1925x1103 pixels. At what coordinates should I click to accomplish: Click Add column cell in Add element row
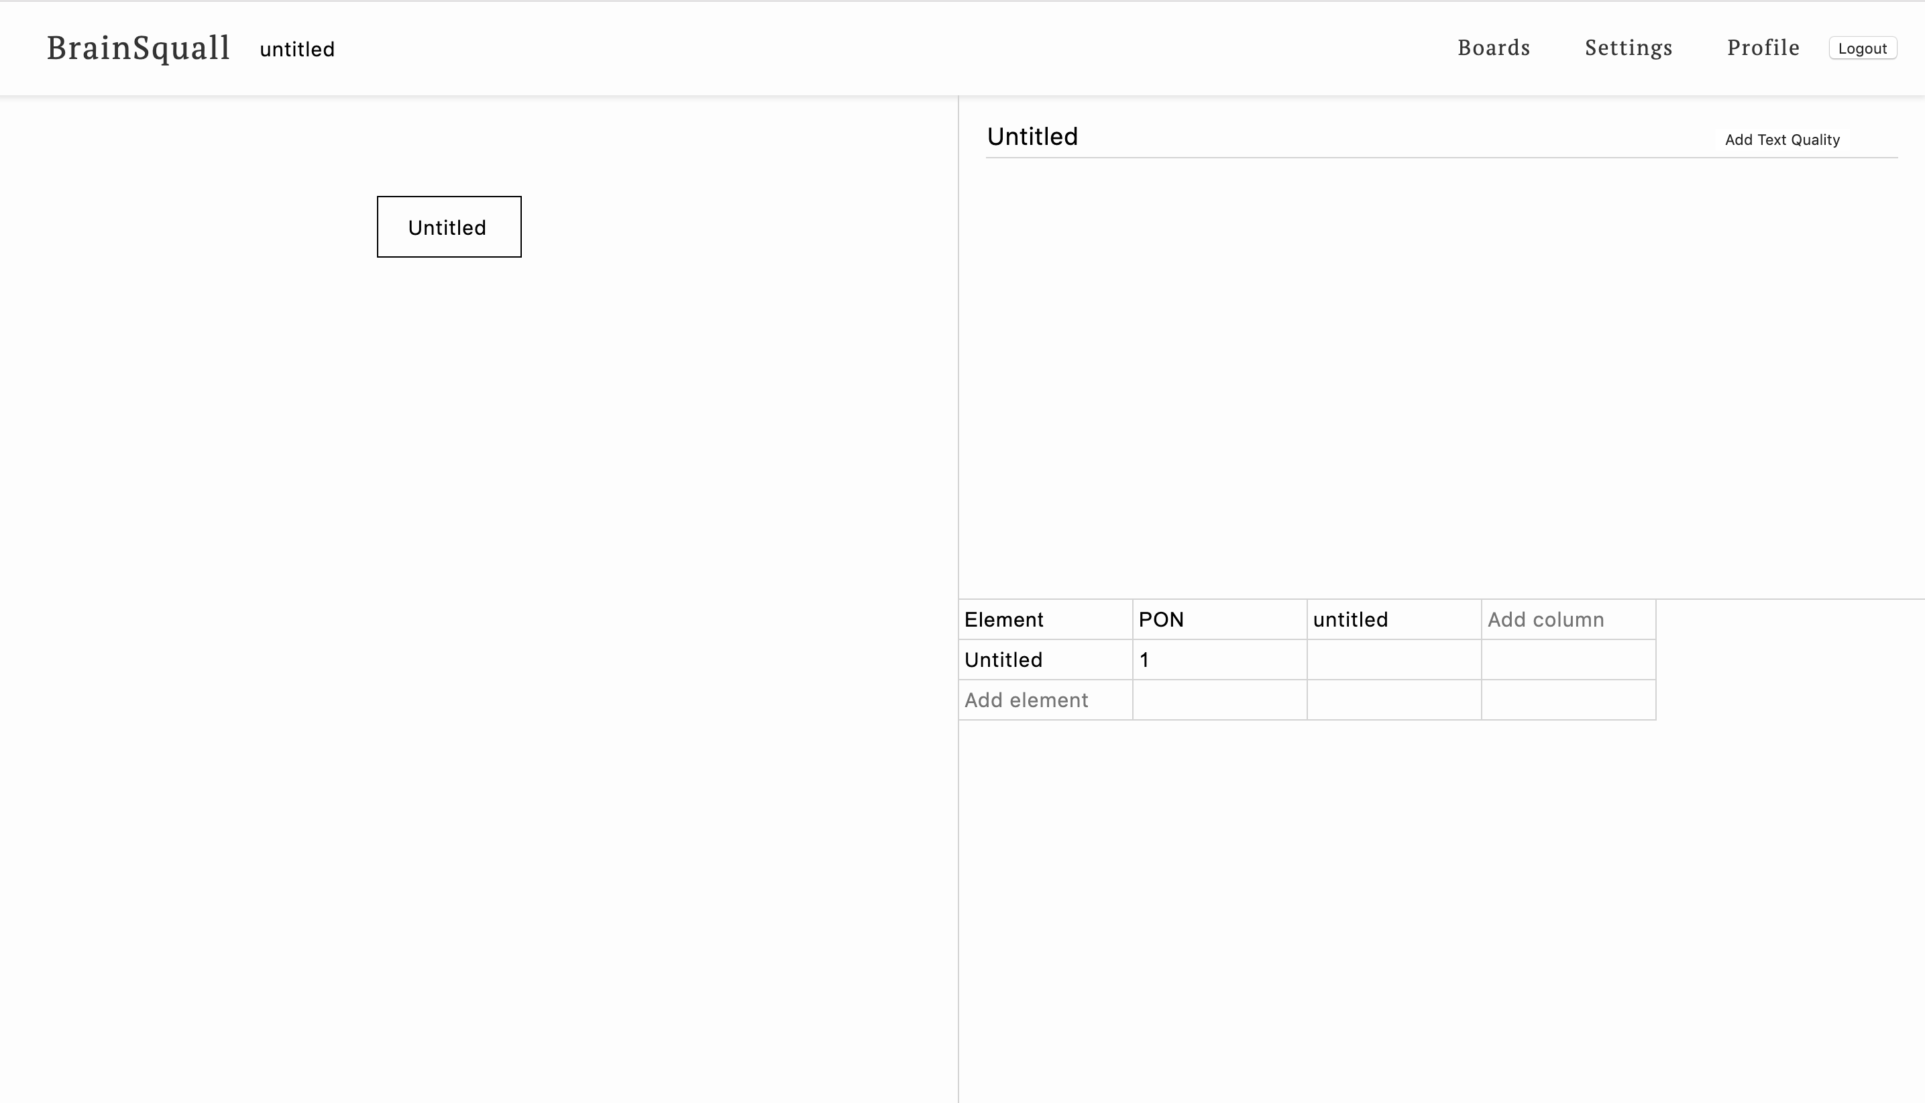point(1568,700)
